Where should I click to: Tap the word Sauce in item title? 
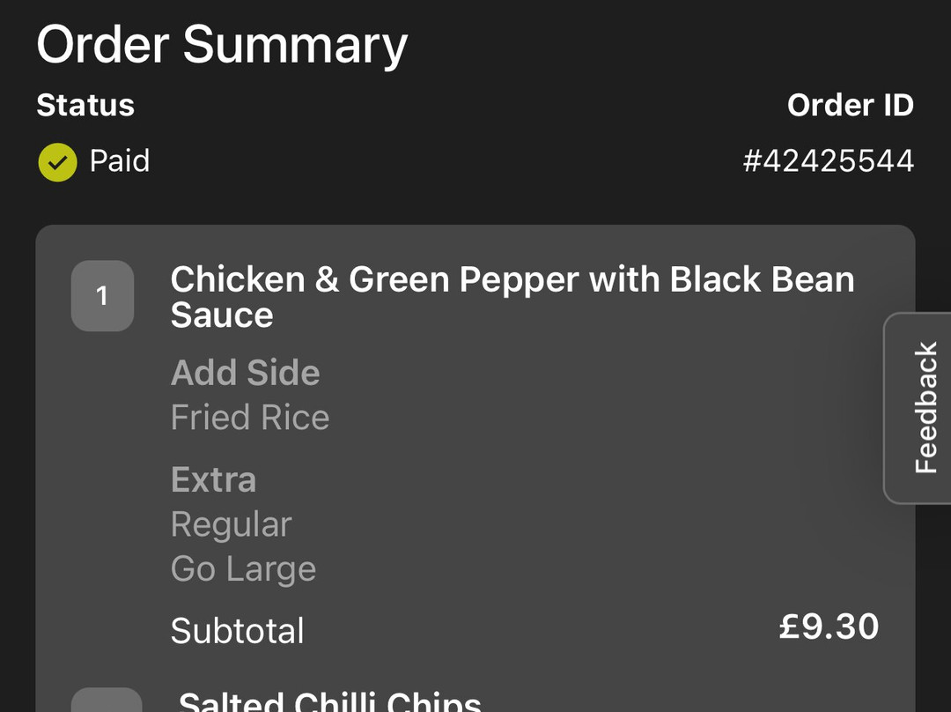[x=222, y=315]
